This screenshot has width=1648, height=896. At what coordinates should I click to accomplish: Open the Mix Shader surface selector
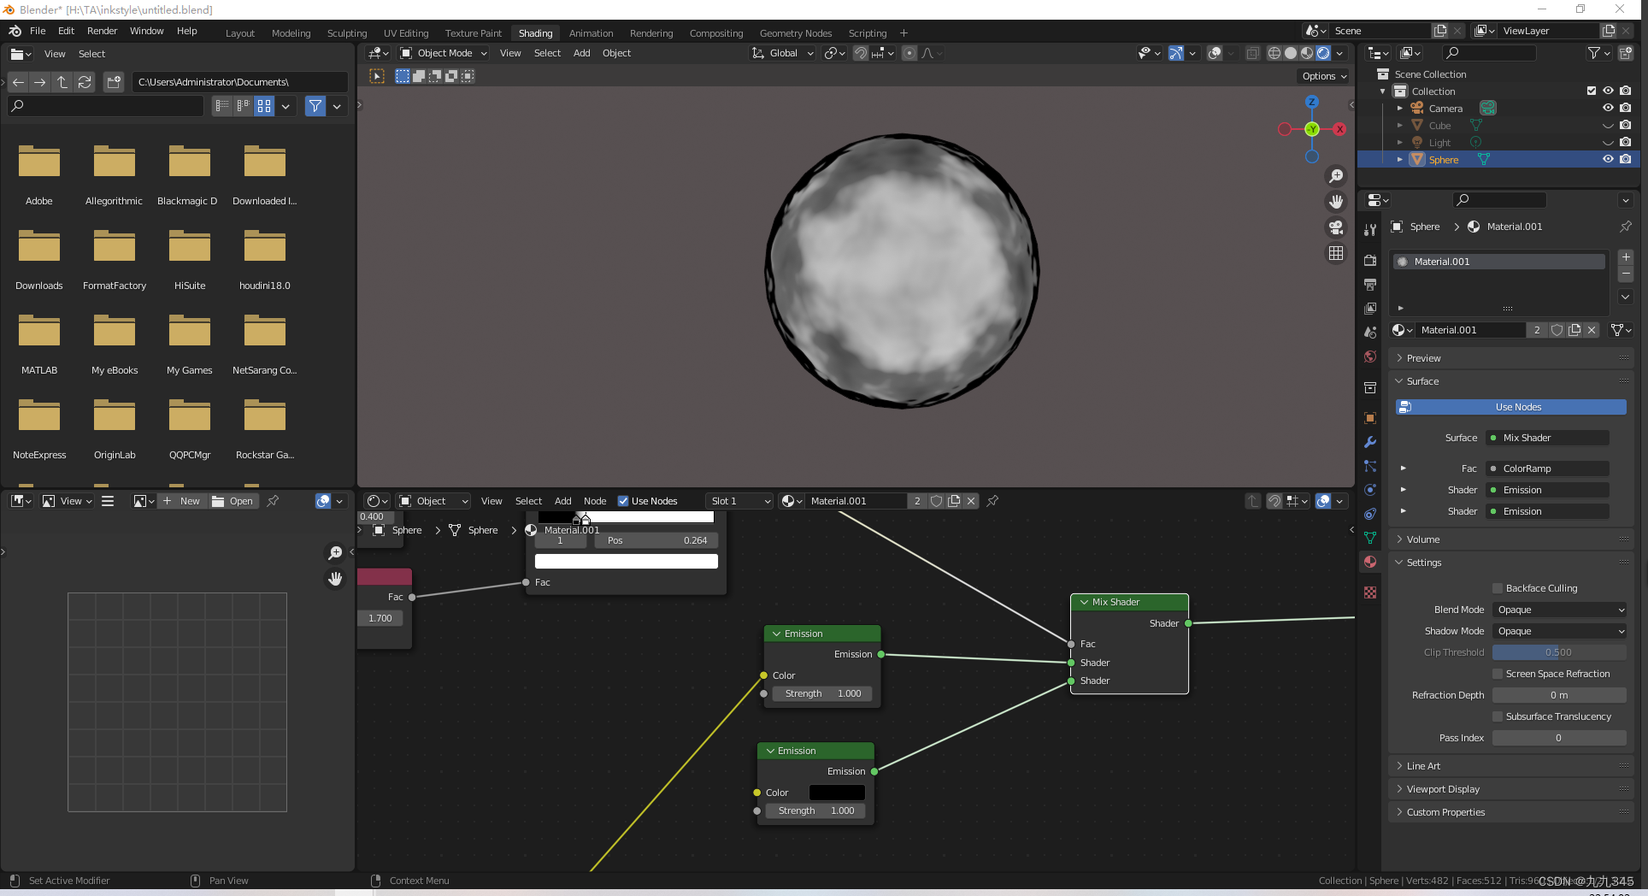click(x=1548, y=438)
